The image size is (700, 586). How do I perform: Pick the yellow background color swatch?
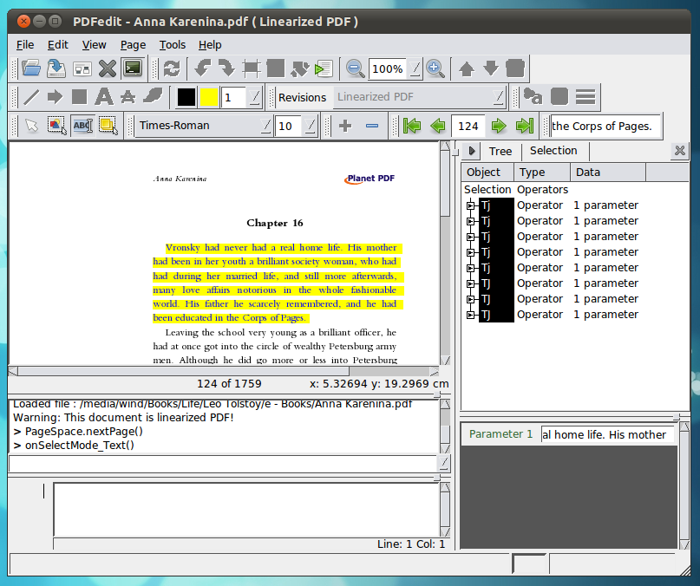208,97
